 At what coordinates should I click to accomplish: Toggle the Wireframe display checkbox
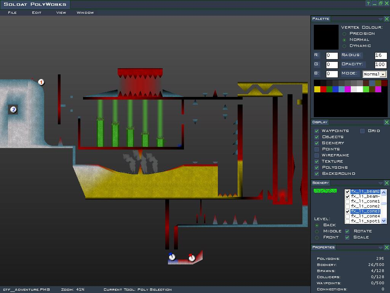(316, 155)
